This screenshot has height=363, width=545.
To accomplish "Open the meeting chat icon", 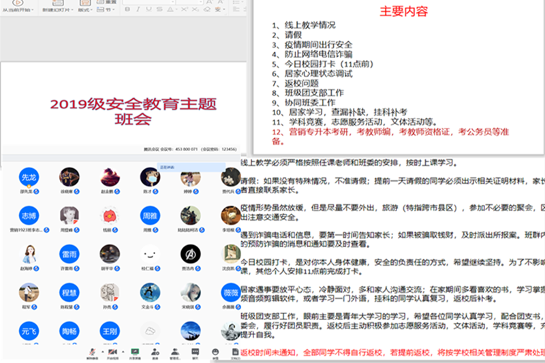I will pyautogui.click(x=195, y=352).
